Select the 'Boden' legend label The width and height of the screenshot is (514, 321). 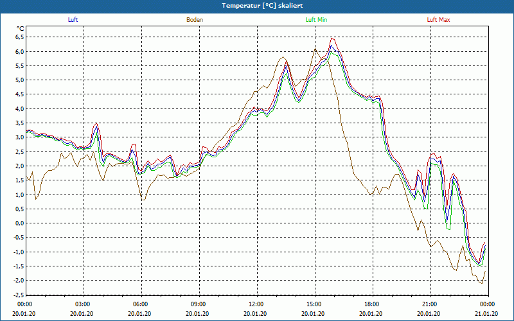point(195,20)
